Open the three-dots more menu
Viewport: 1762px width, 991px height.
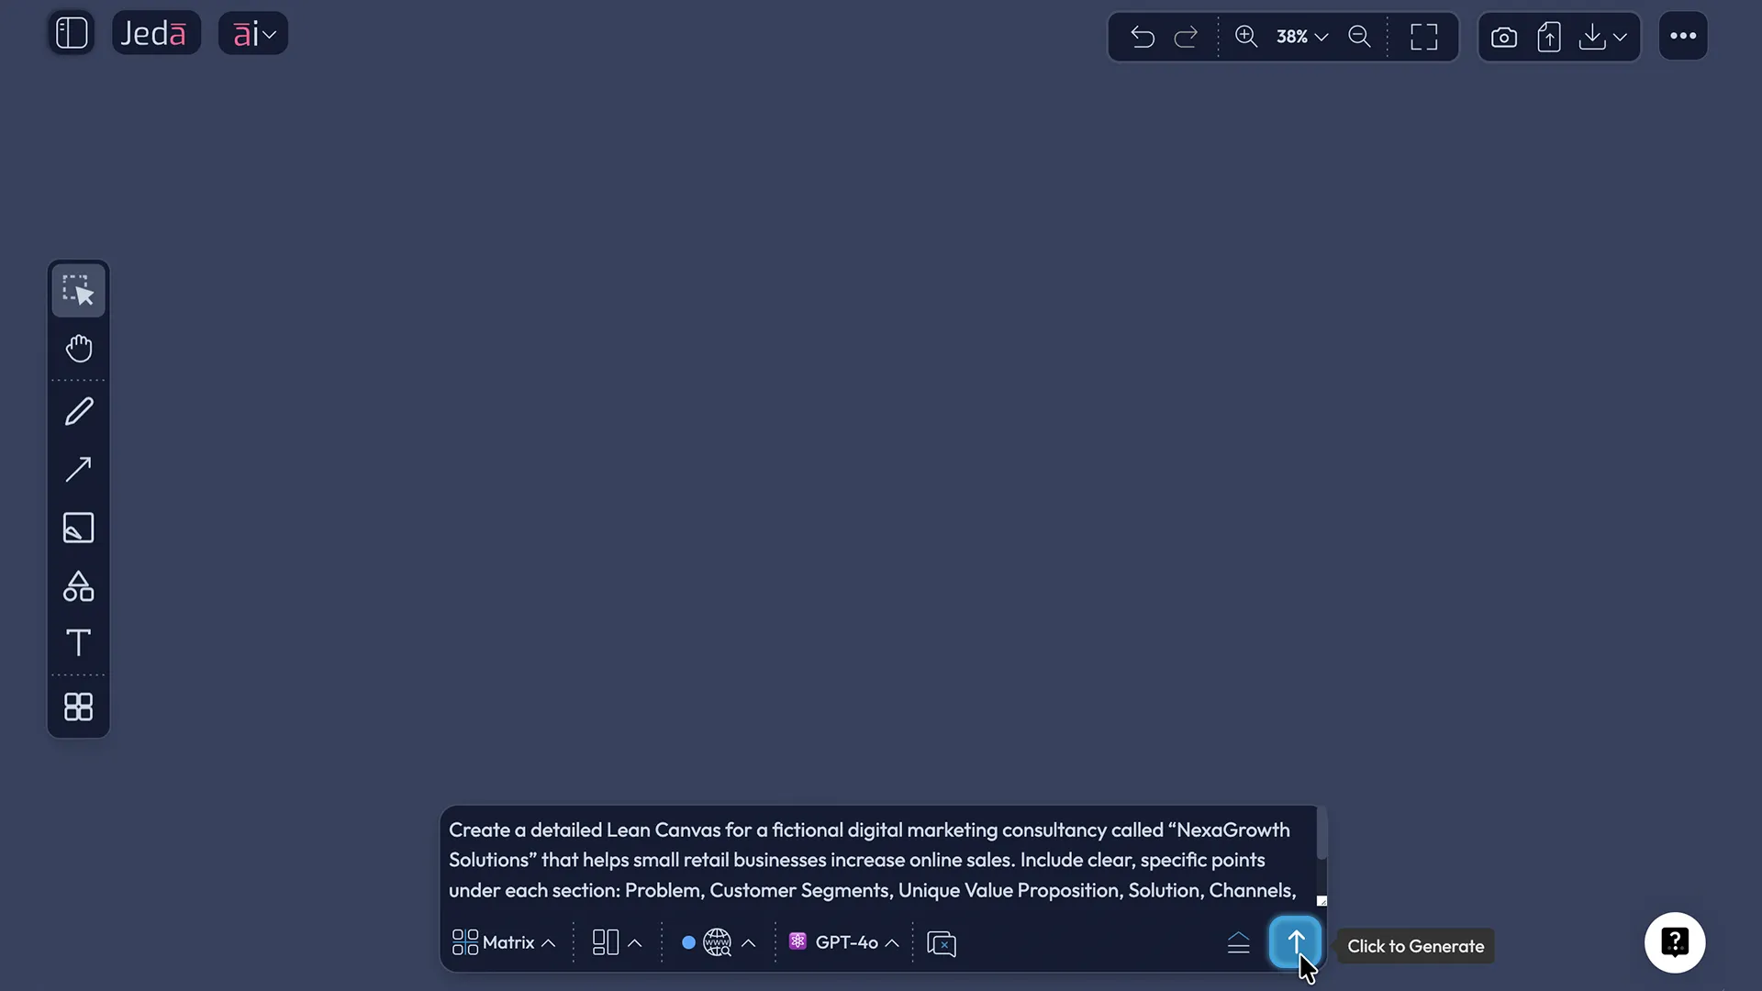1683,36
